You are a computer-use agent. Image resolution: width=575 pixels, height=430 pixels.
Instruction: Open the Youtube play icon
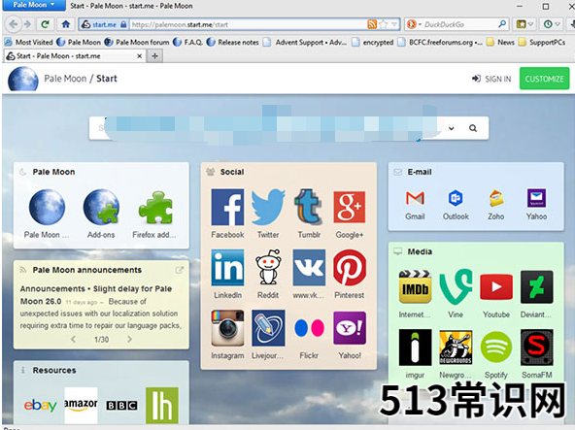pos(495,286)
